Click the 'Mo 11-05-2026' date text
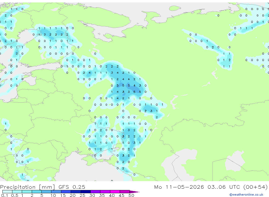Screen dimensions: 269x197 (179, 187)
